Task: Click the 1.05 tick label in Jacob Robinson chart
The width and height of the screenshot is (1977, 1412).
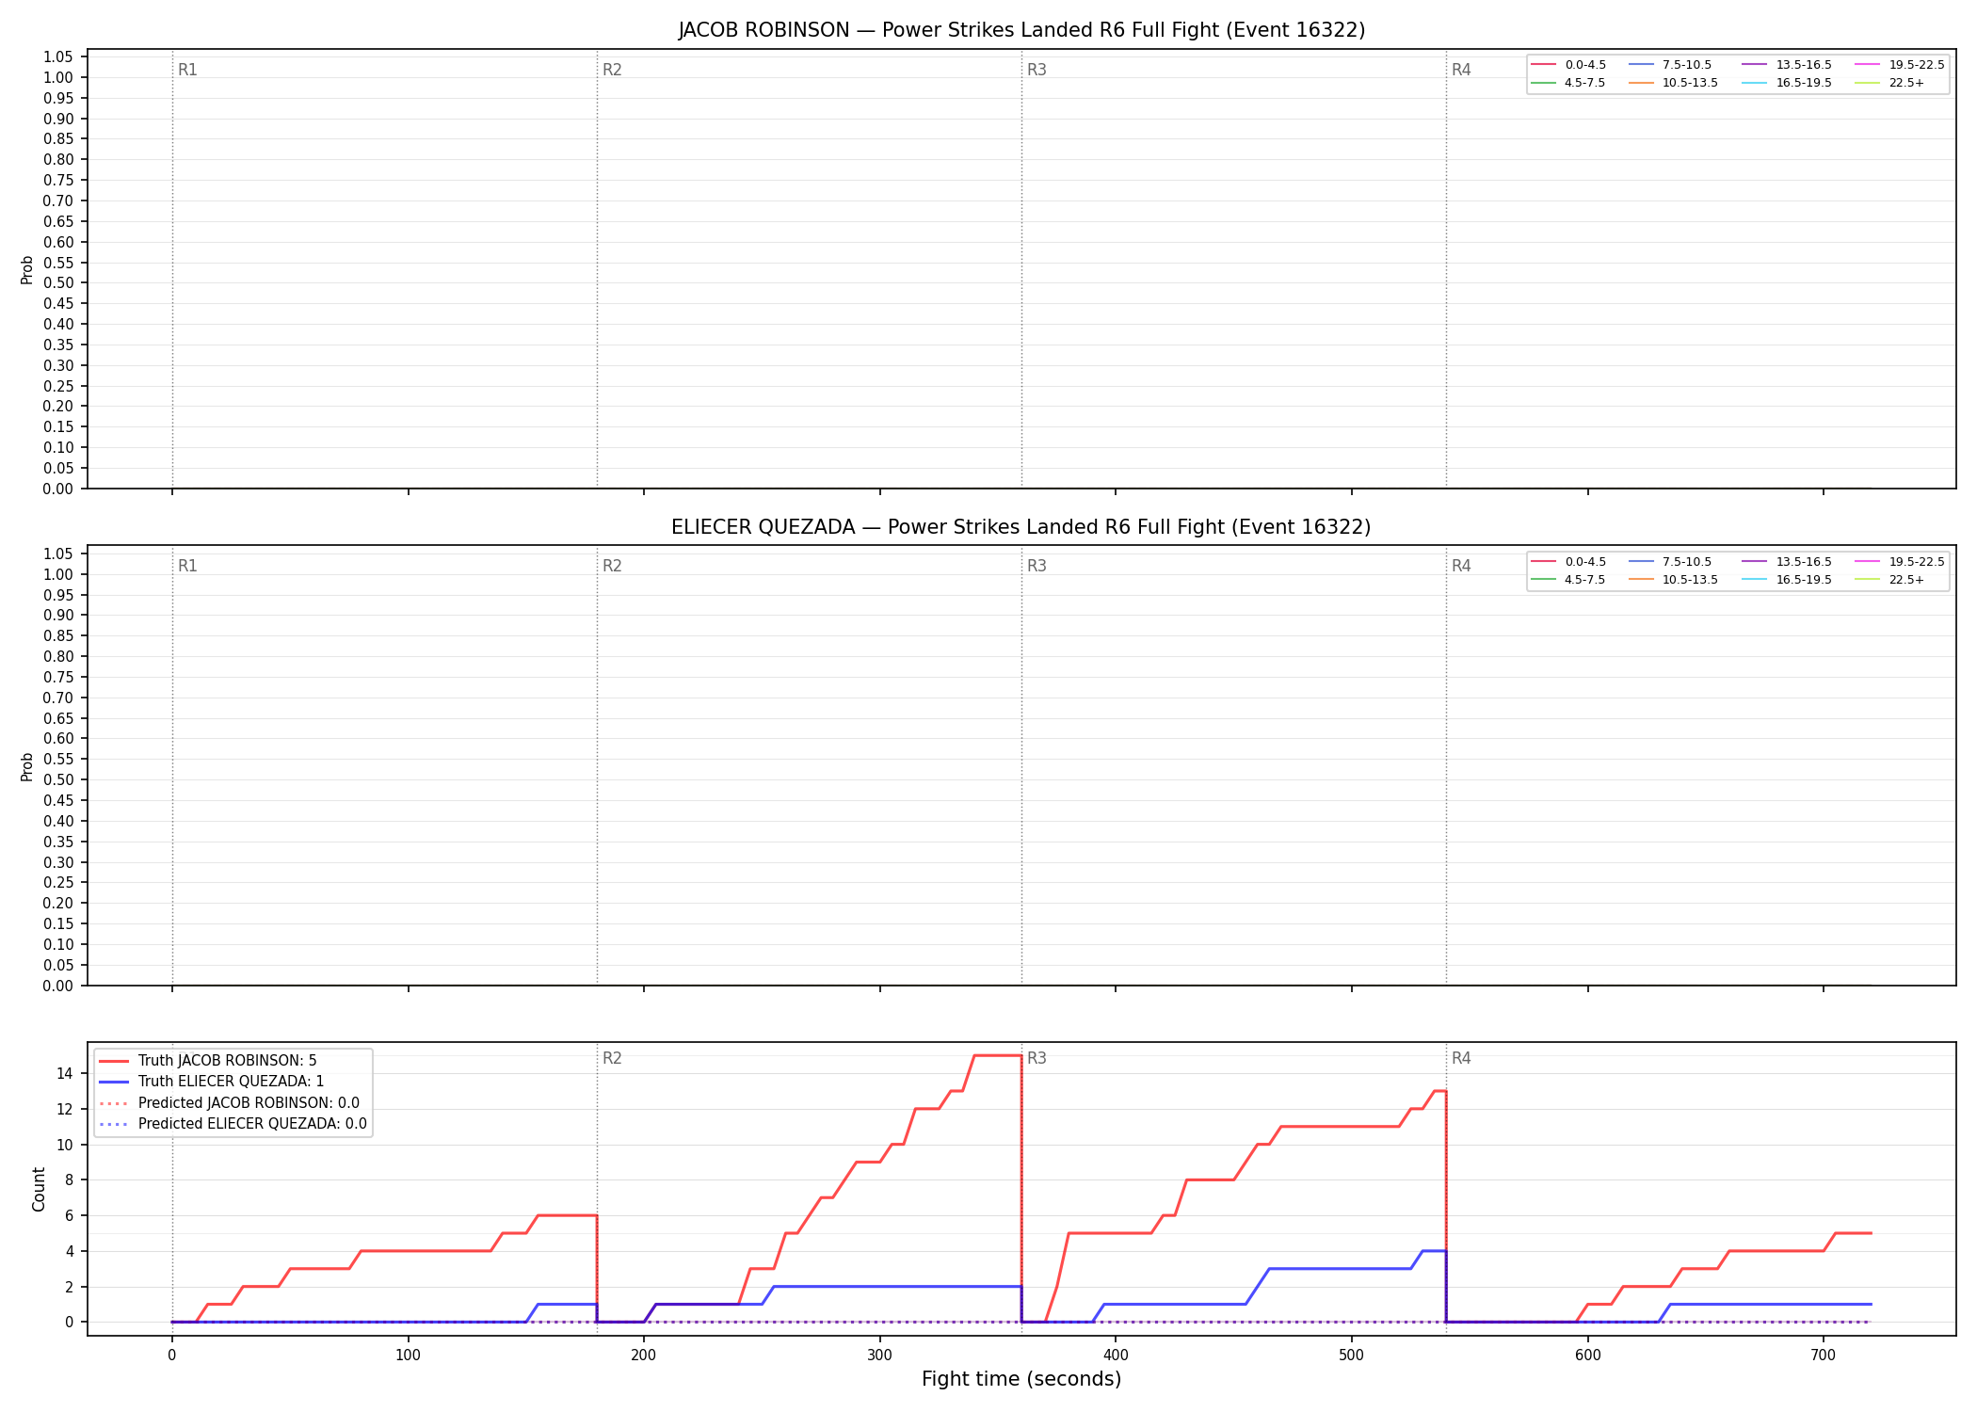Action: (58, 57)
